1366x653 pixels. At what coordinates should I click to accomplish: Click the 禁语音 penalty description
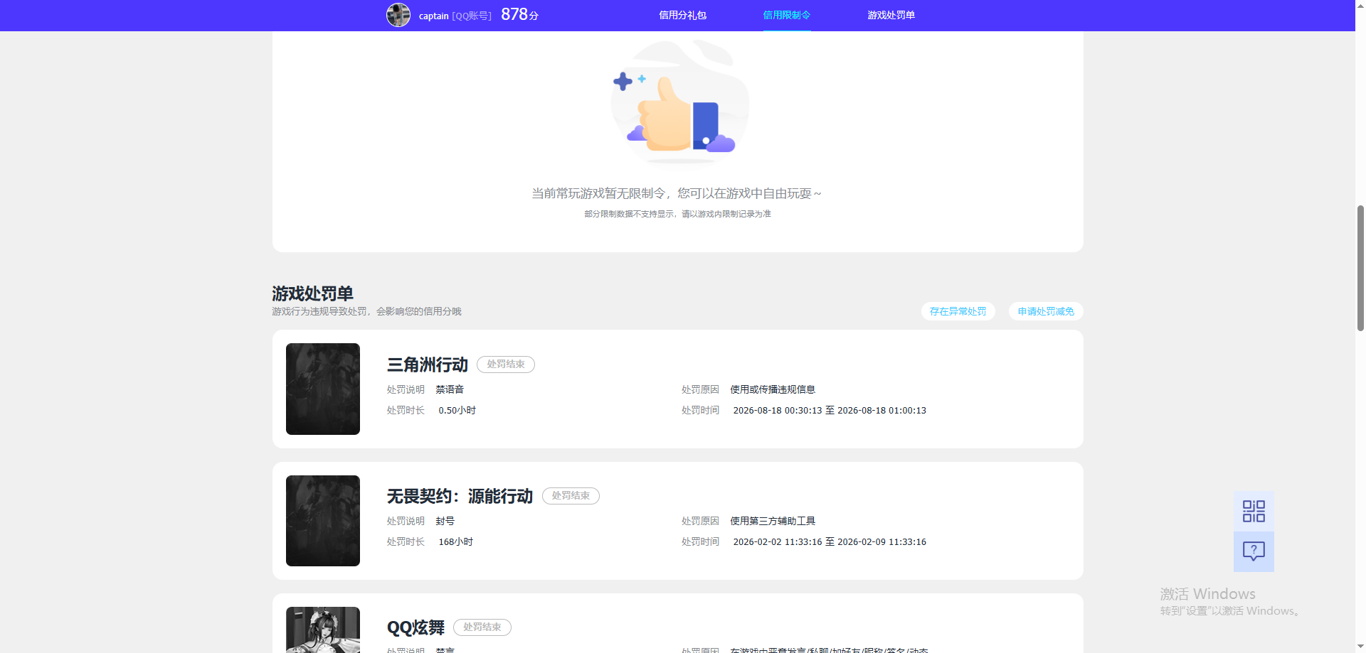(450, 389)
